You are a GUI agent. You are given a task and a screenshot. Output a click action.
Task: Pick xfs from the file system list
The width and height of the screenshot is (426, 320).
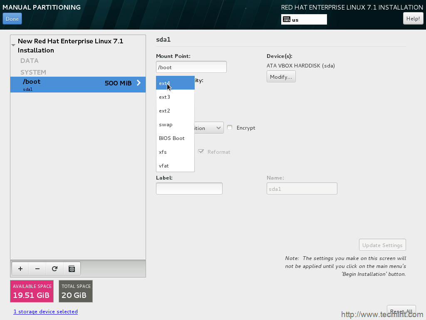point(175,152)
